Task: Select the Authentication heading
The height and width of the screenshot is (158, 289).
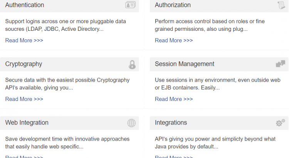Action: [x=25, y=5]
